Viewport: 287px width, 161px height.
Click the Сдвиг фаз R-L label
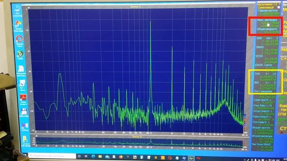tap(262, 100)
